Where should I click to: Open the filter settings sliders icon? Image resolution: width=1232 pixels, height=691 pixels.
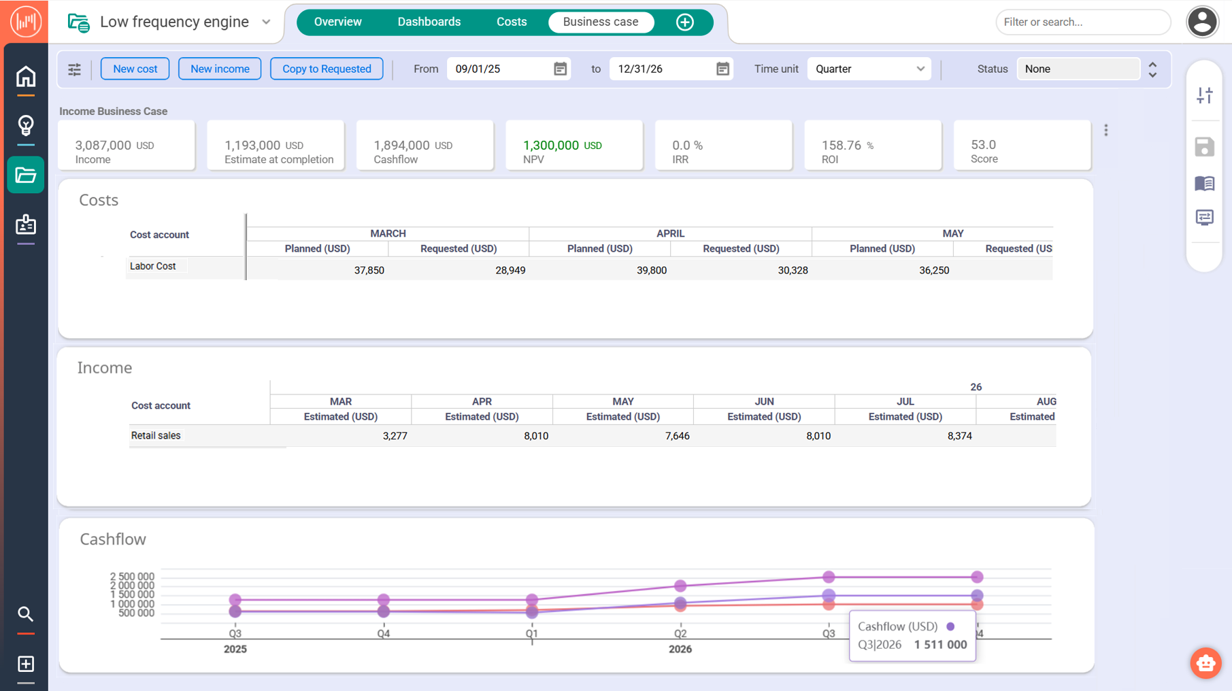74,69
